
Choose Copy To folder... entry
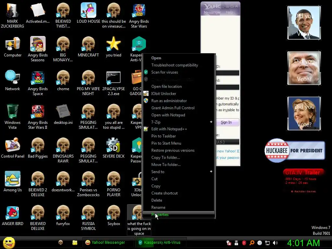(x=179, y=158)
